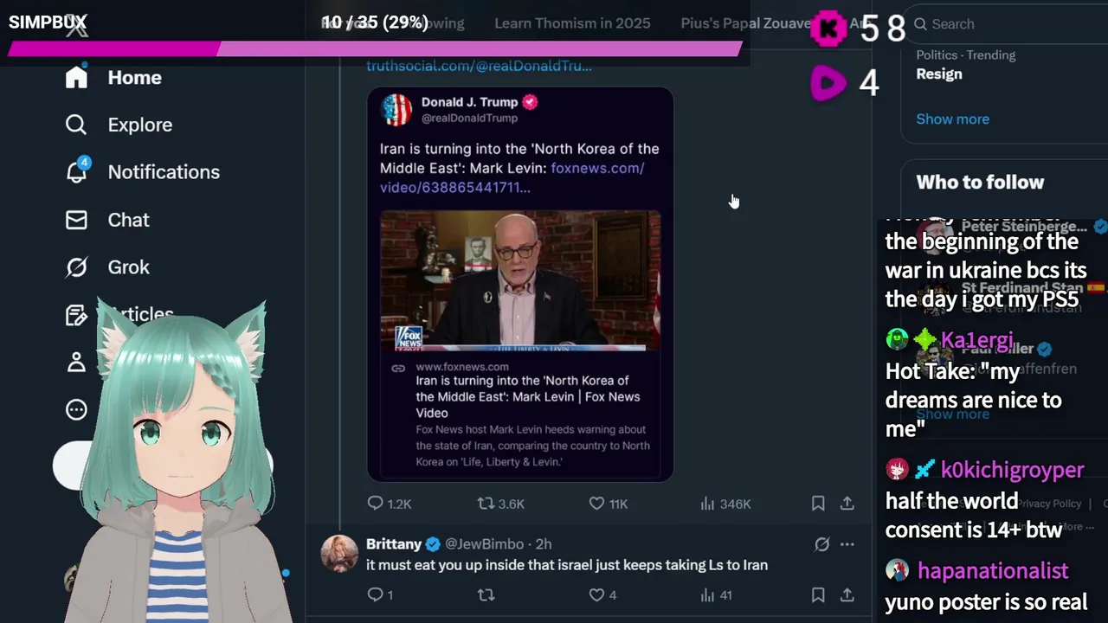Click the Search input field
Image resolution: width=1108 pixels, height=623 pixels.
pos(1008,24)
